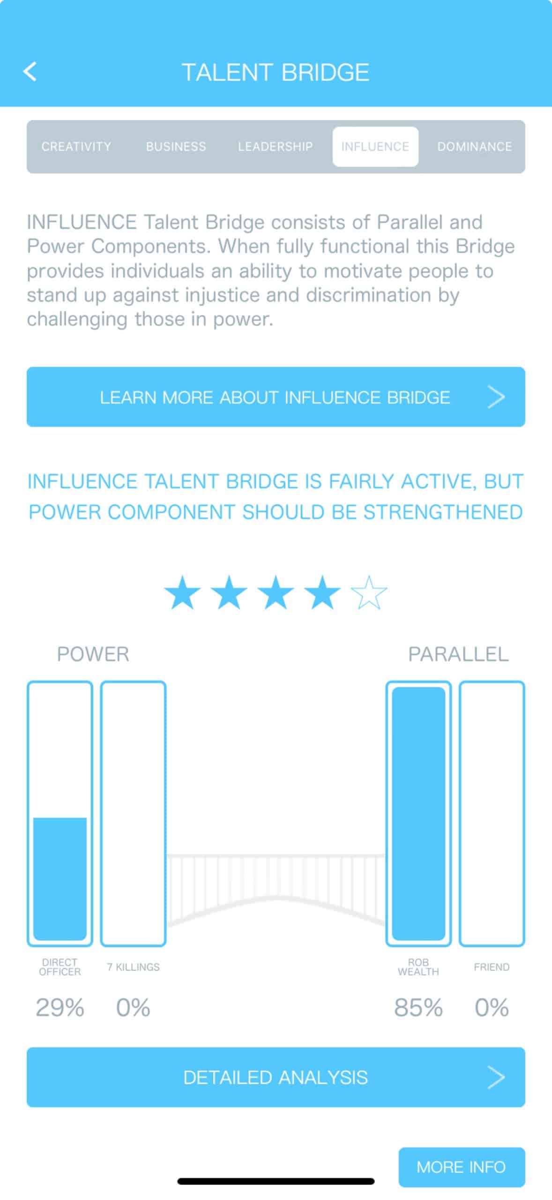This screenshot has width=552, height=1200.
Task: Tap the 85% Rob Wealth percentage
Action: point(418,1007)
